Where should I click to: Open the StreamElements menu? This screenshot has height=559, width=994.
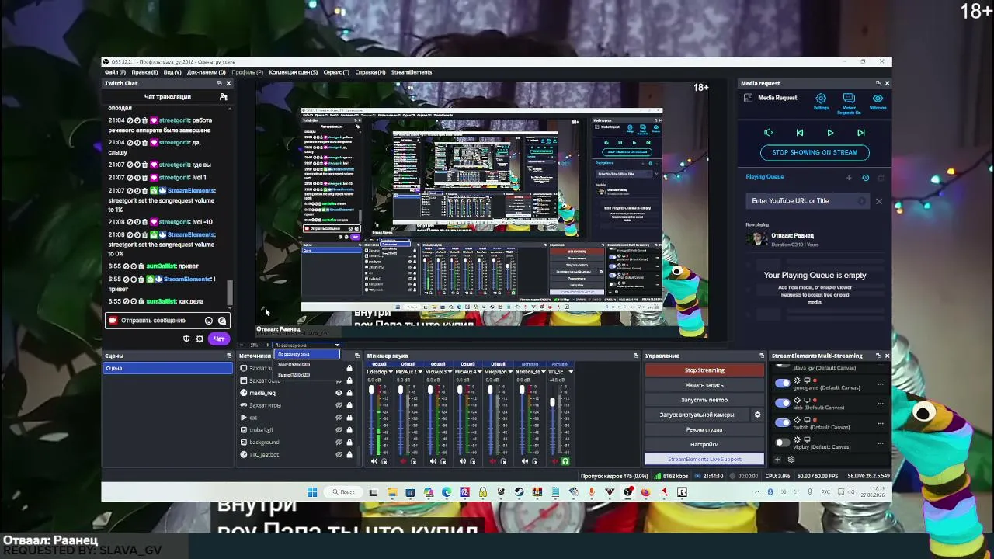pos(412,72)
